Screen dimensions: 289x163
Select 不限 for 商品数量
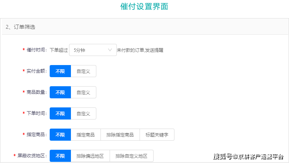pos(60,92)
